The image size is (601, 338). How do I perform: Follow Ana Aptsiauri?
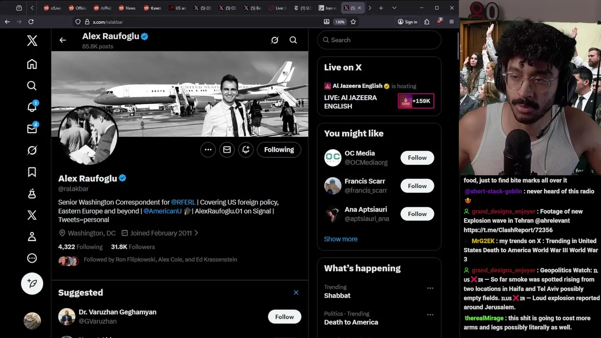[x=417, y=214]
